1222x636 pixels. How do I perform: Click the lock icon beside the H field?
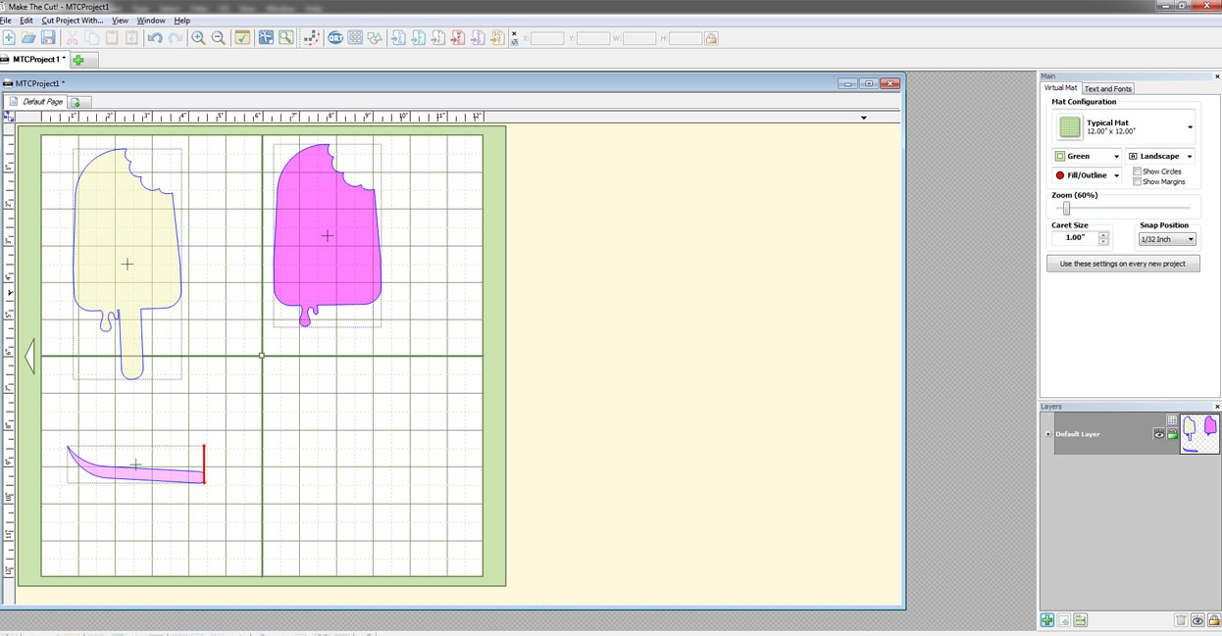coord(711,38)
